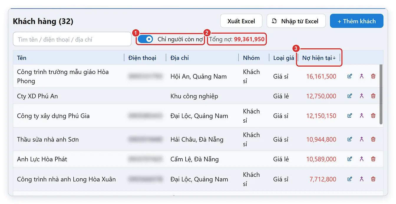This screenshot has width=396, height=204.
Task: Click the address Cẩm Lệ, Đà Nẵng
Action: (x=194, y=159)
